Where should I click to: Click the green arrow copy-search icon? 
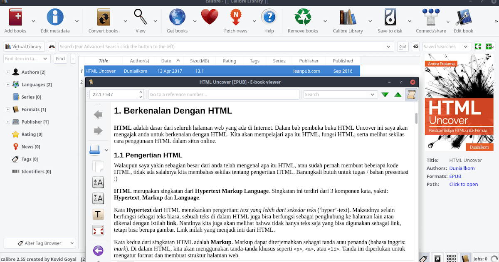point(478,47)
